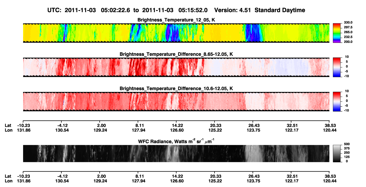366x187 pixels.
Task: Click upper axis latitude value -4.12
Action: coord(62,125)
